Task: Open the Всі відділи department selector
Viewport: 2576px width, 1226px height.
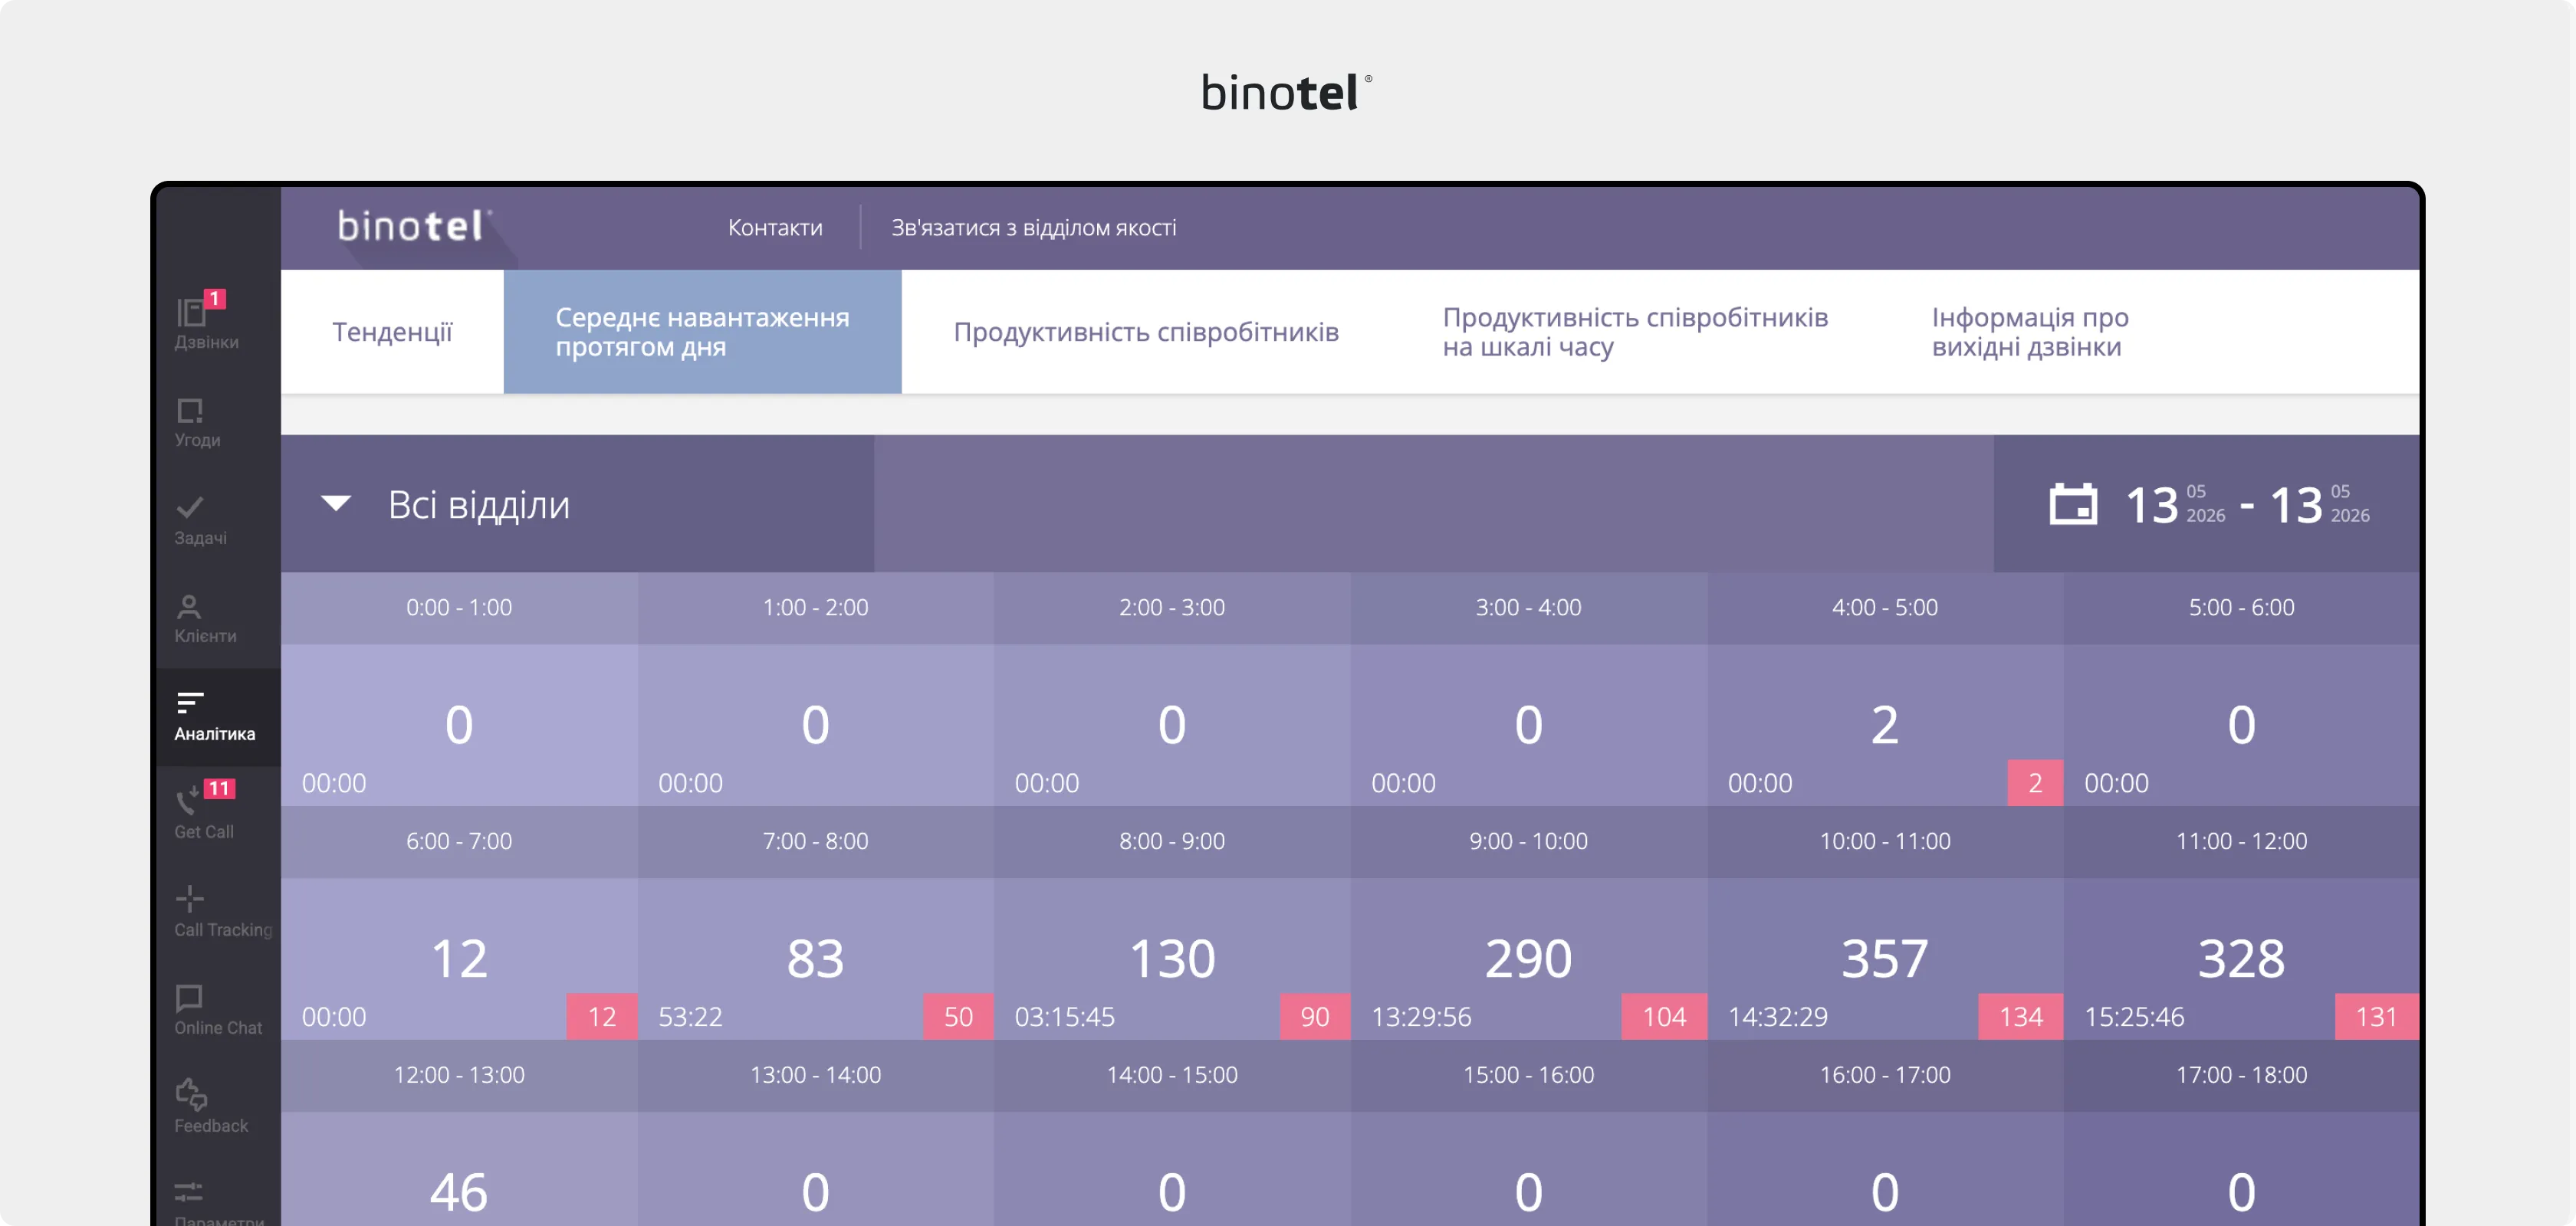Action: [577, 503]
